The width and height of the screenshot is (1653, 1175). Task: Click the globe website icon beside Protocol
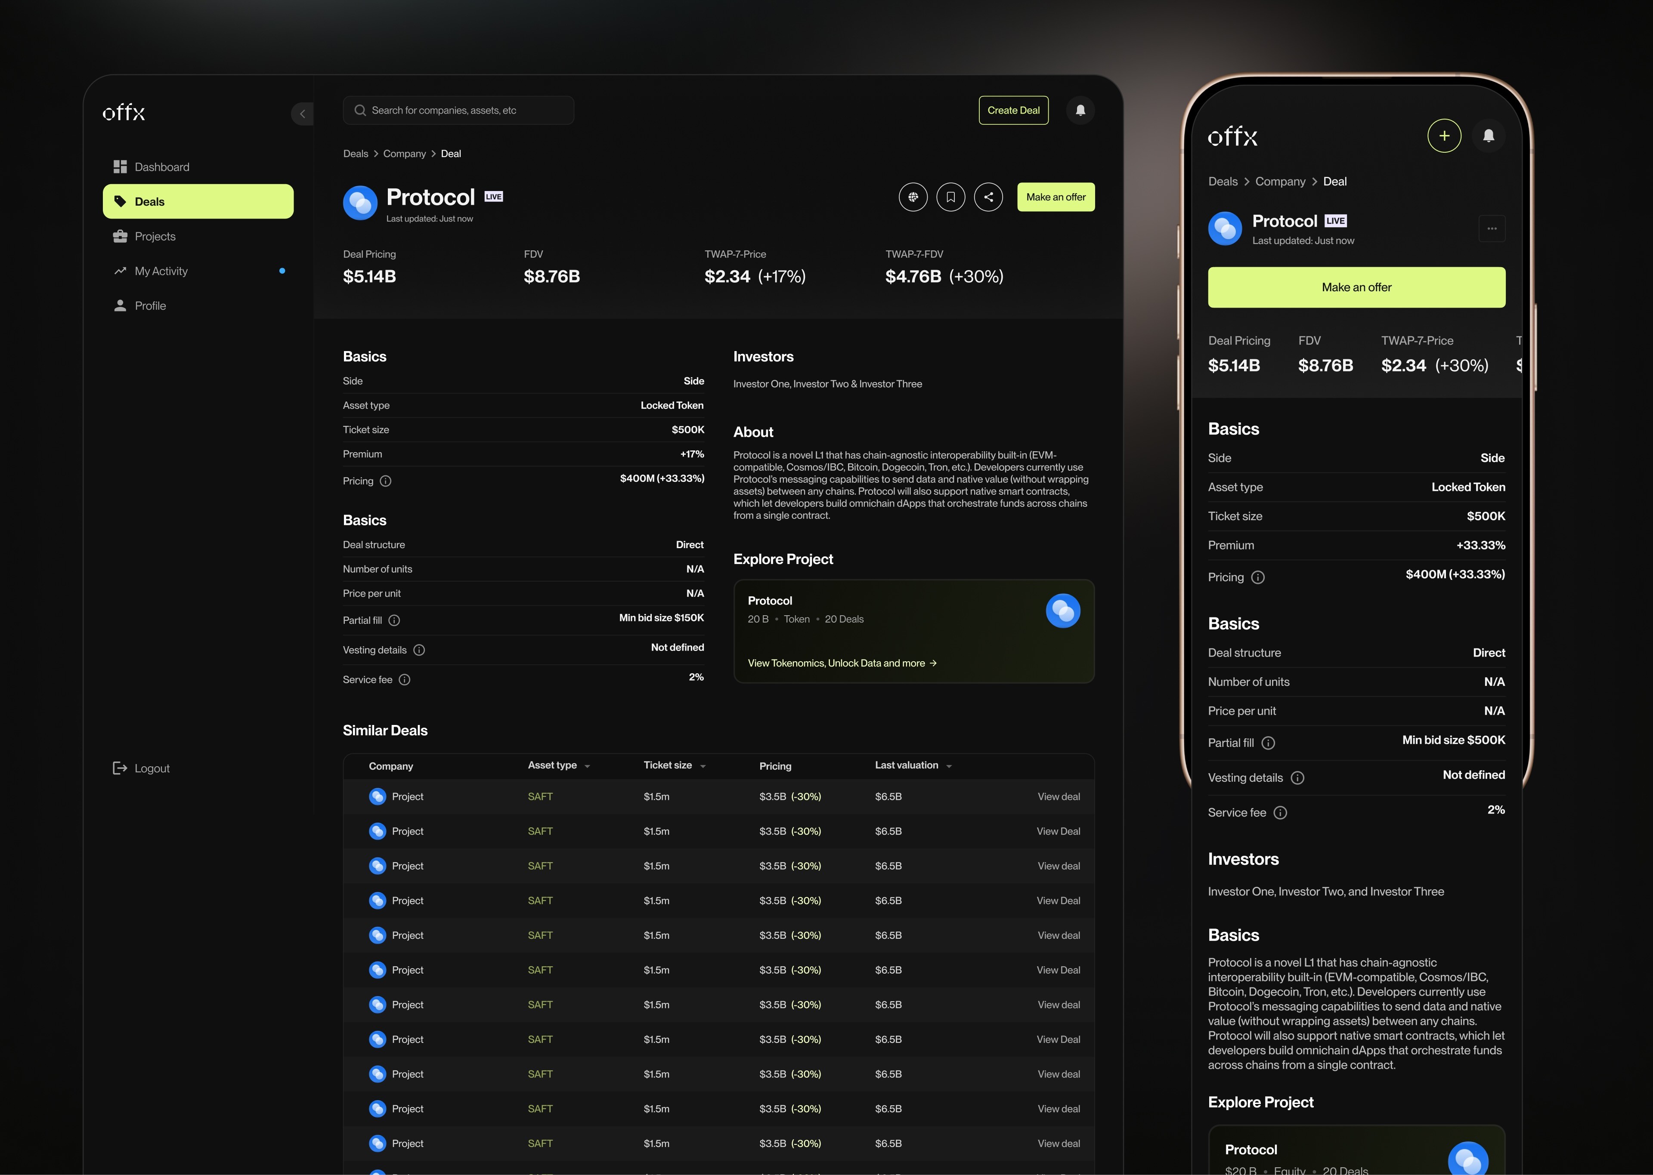pyautogui.click(x=913, y=197)
